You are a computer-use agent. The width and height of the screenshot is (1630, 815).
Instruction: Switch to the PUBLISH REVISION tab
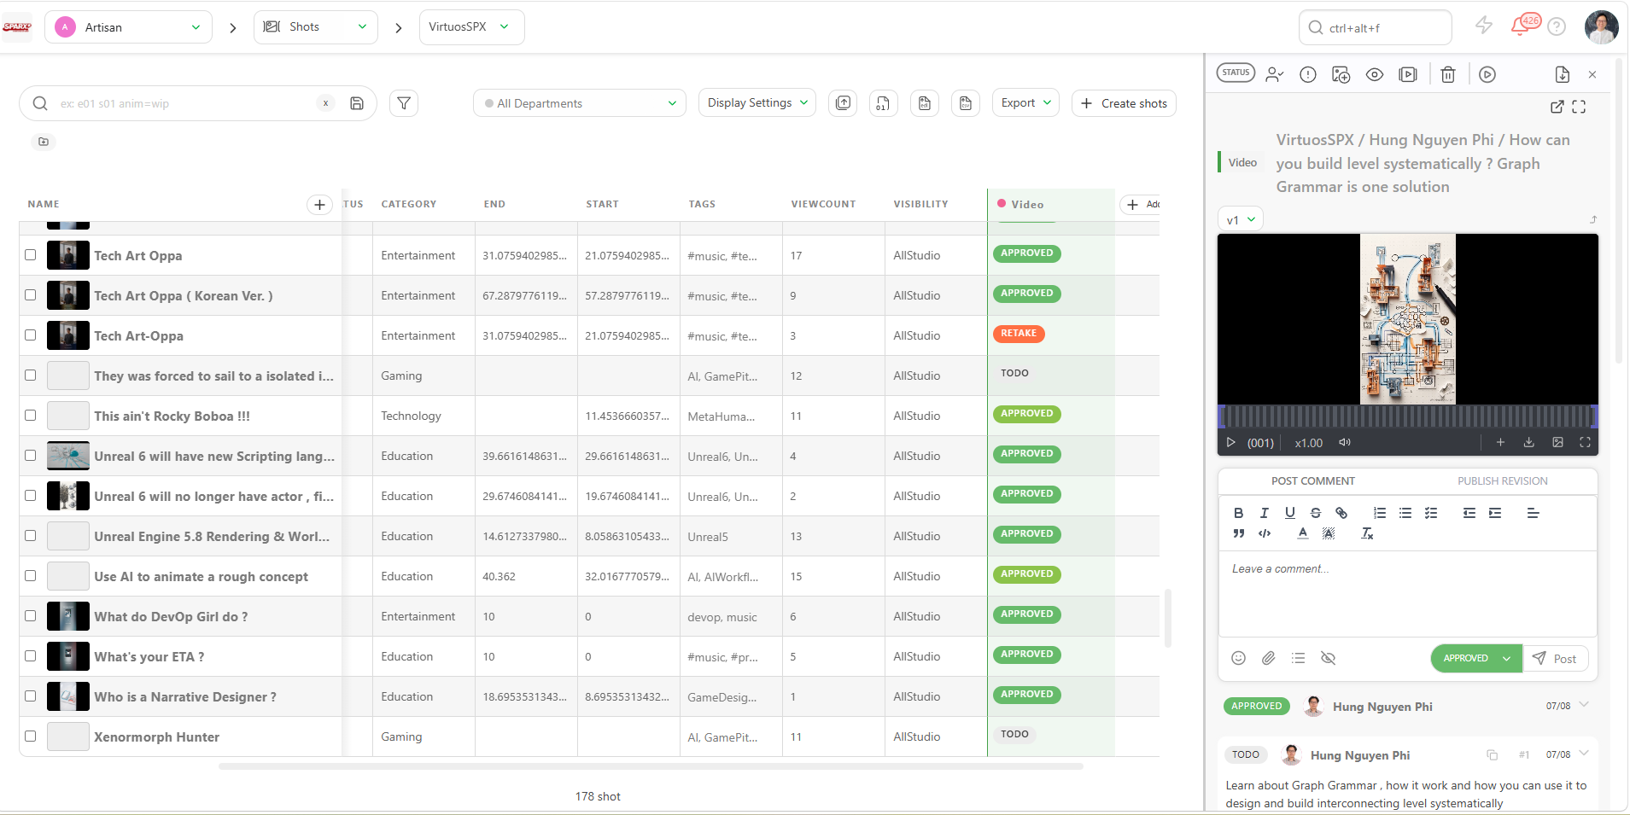click(1502, 481)
